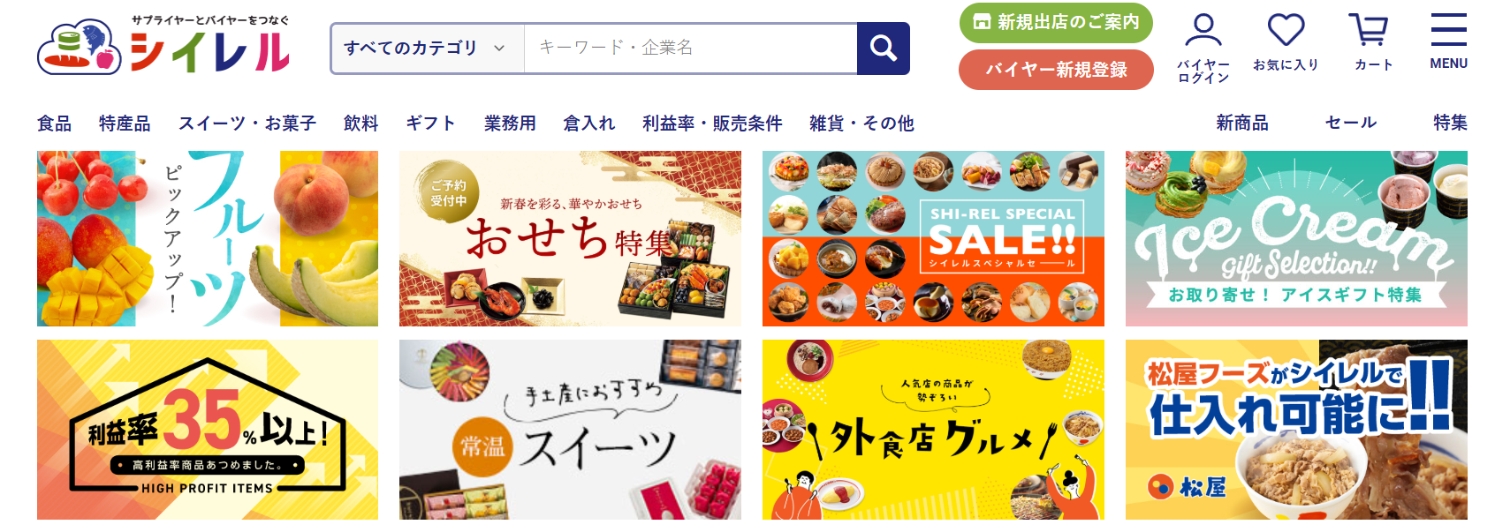Screen dimensions: 1495x532
Task: Open the hamburger MENU icon
Action: coord(1448,41)
